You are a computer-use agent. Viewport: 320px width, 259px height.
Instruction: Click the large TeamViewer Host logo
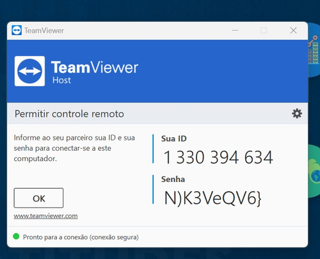(29, 71)
